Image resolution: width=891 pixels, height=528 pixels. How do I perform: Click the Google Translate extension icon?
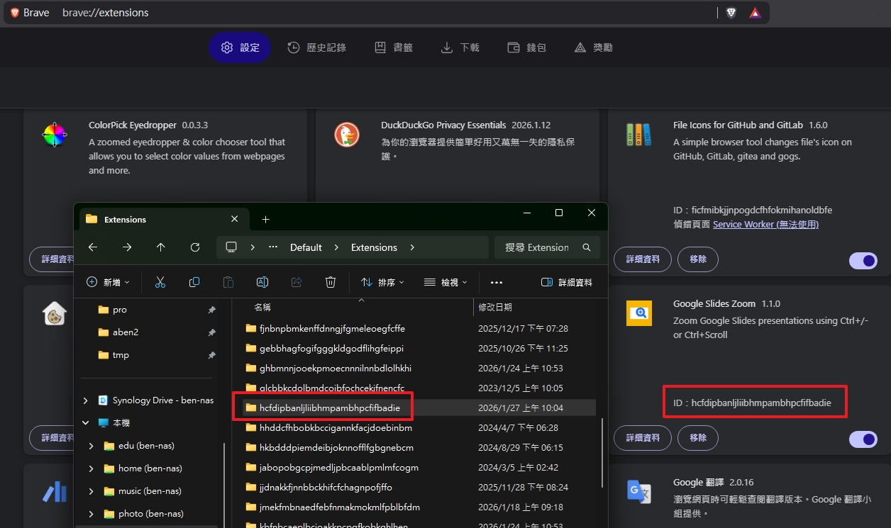[x=639, y=490]
